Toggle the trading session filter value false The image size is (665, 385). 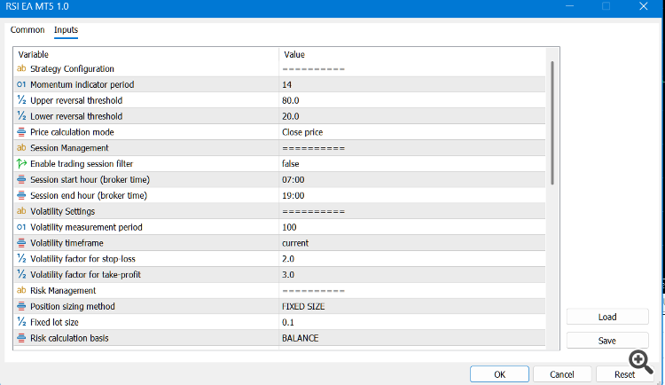pyautogui.click(x=411, y=164)
